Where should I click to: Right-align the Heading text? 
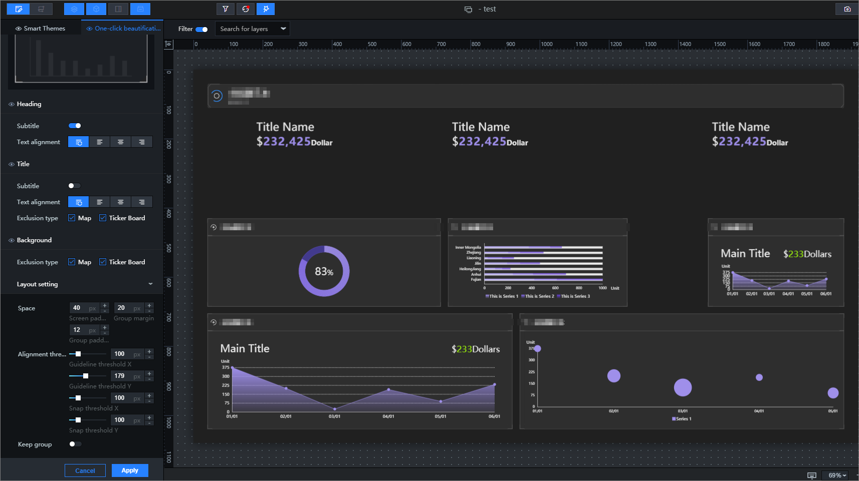[x=142, y=142]
